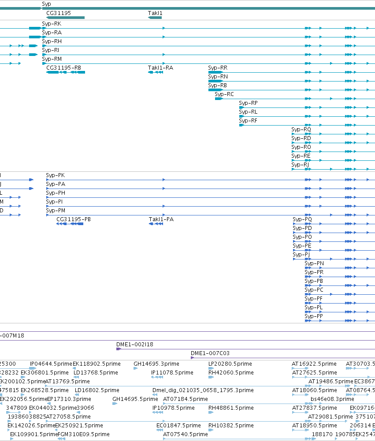
Task: Click polypeptide Syp-PA label
Action: tap(56, 184)
